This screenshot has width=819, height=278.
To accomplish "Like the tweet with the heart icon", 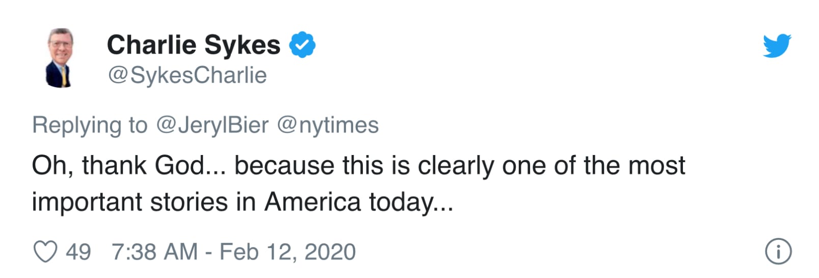I will [45, 252].
